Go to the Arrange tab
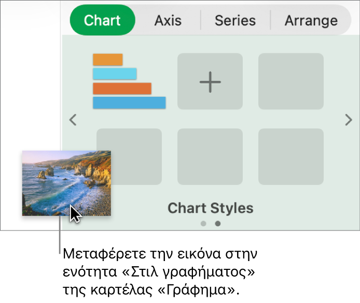This screenshot has height=303, width=360. pos(311,21)
